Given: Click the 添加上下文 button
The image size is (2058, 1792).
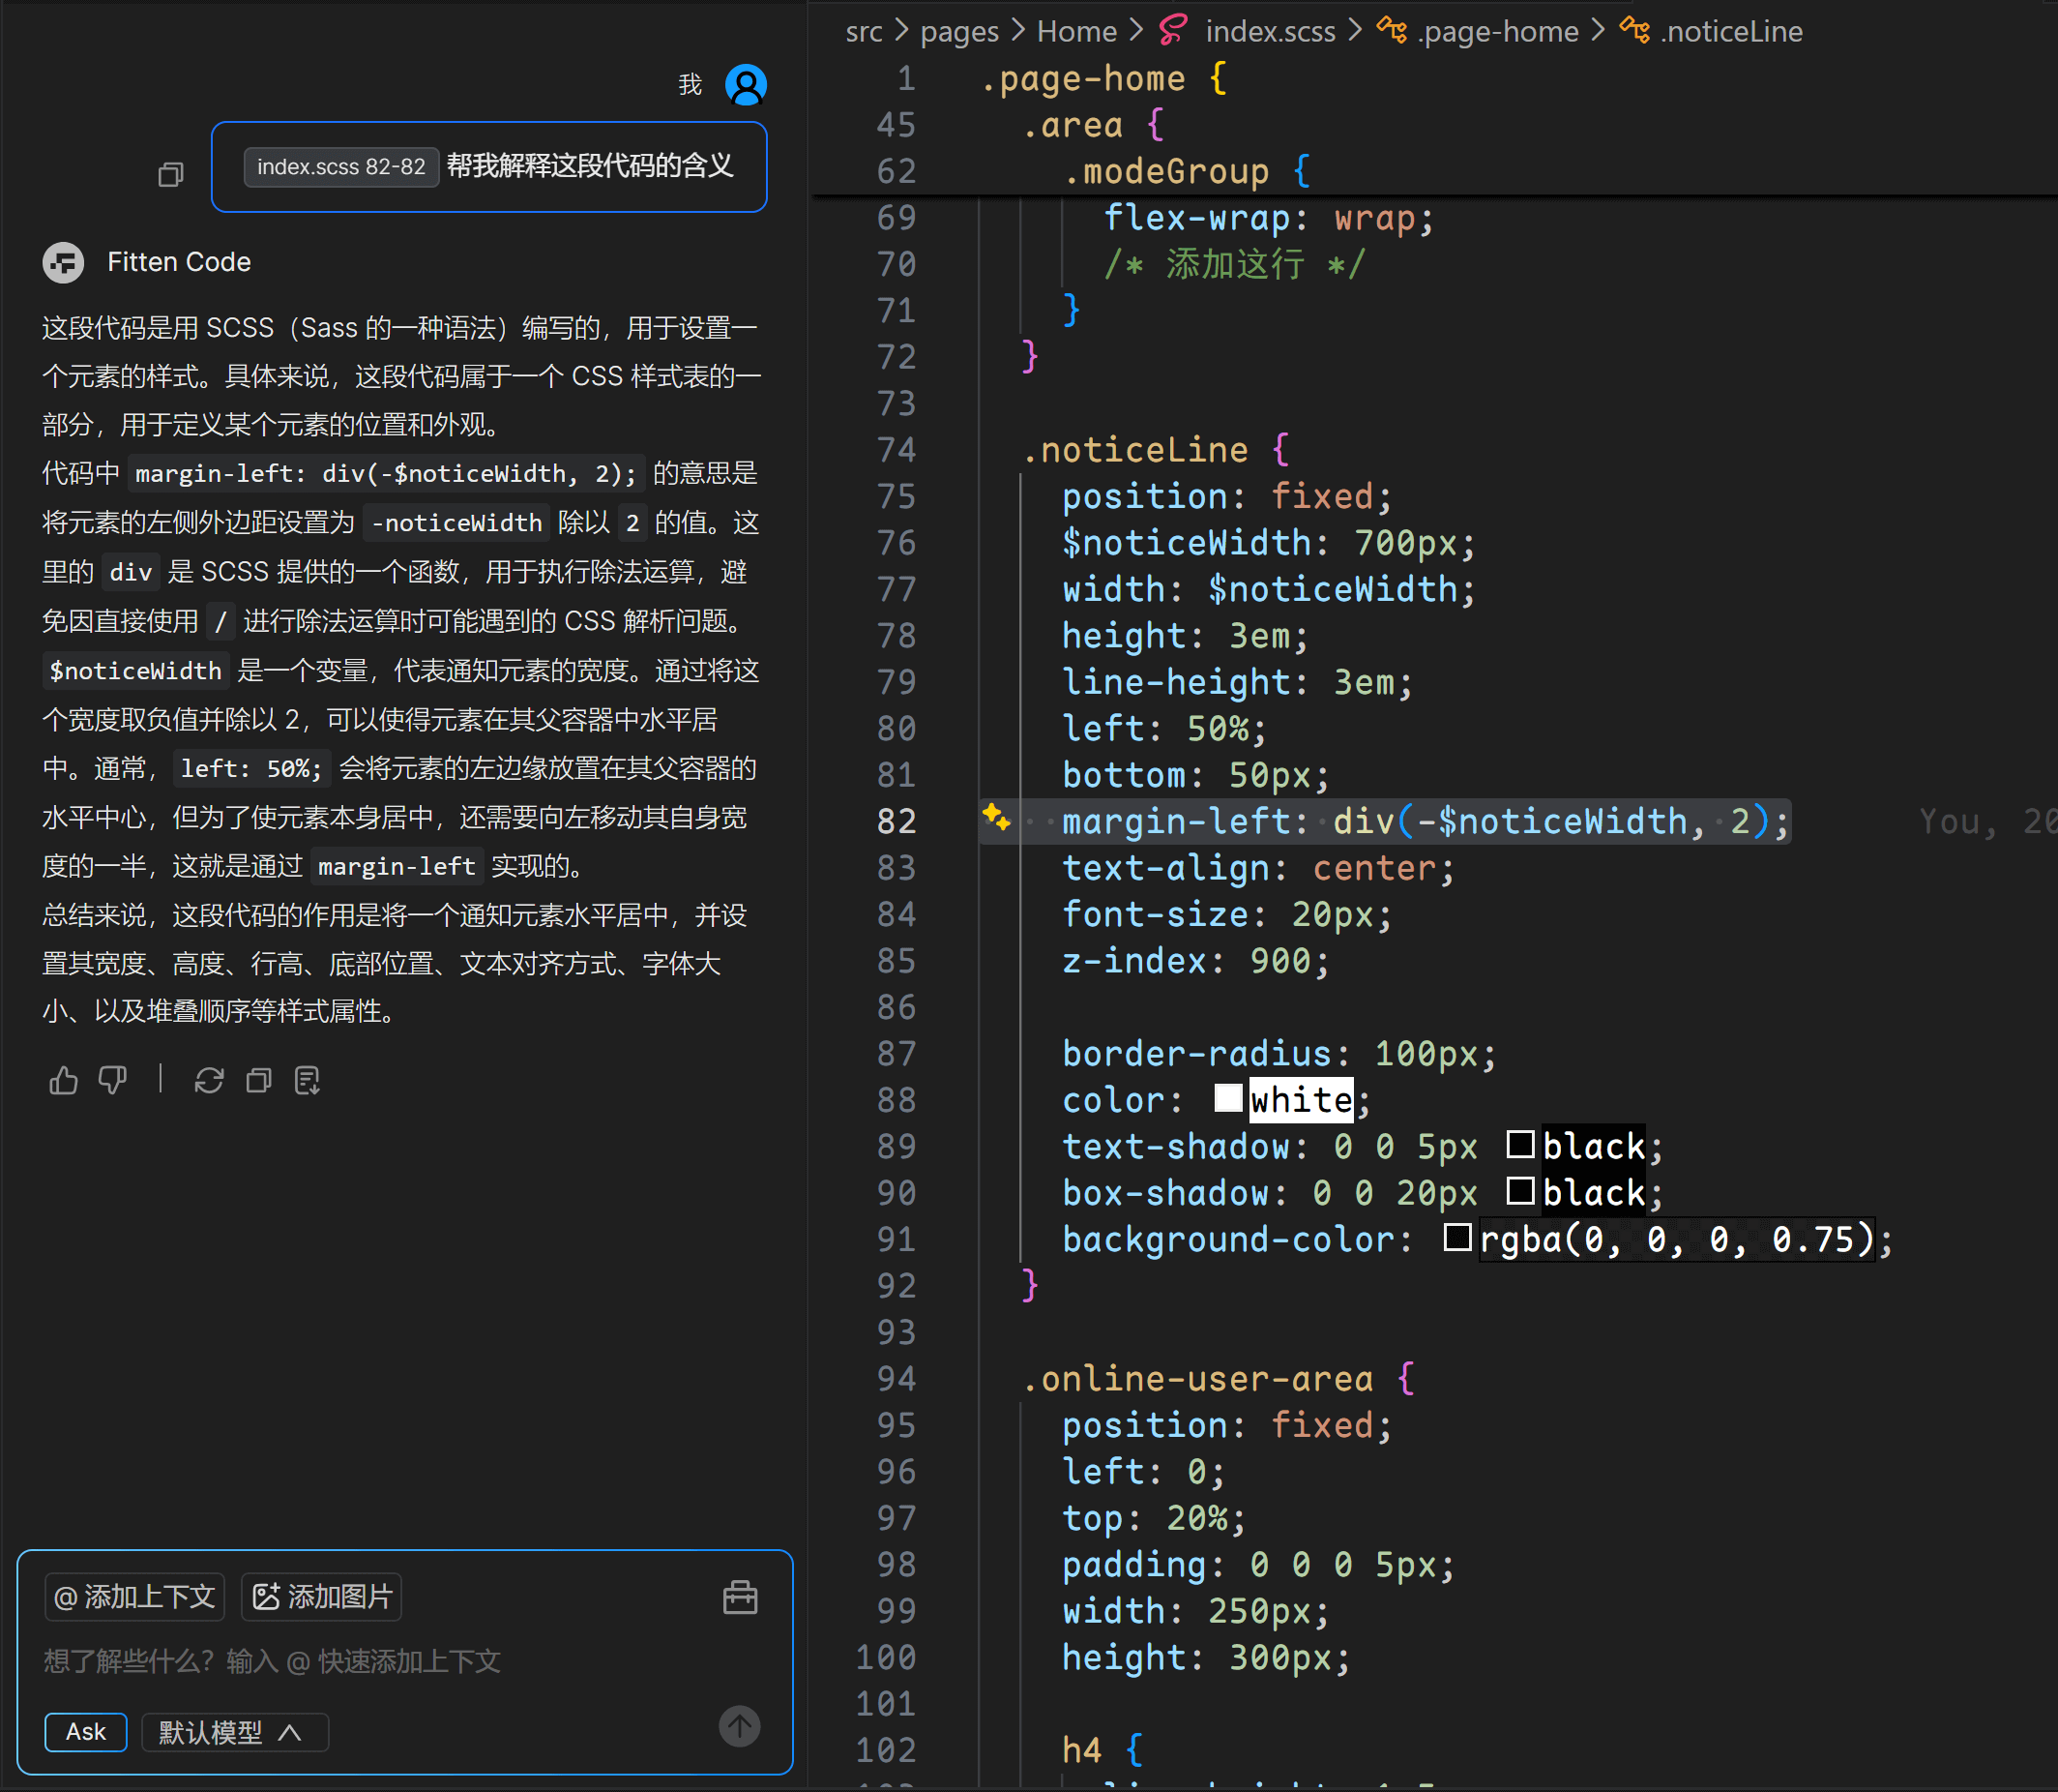Looking at the screenshot, I should 135,1597.
